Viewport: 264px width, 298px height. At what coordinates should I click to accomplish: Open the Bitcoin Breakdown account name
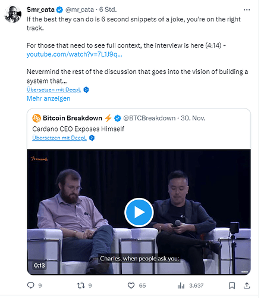[73, 118]
